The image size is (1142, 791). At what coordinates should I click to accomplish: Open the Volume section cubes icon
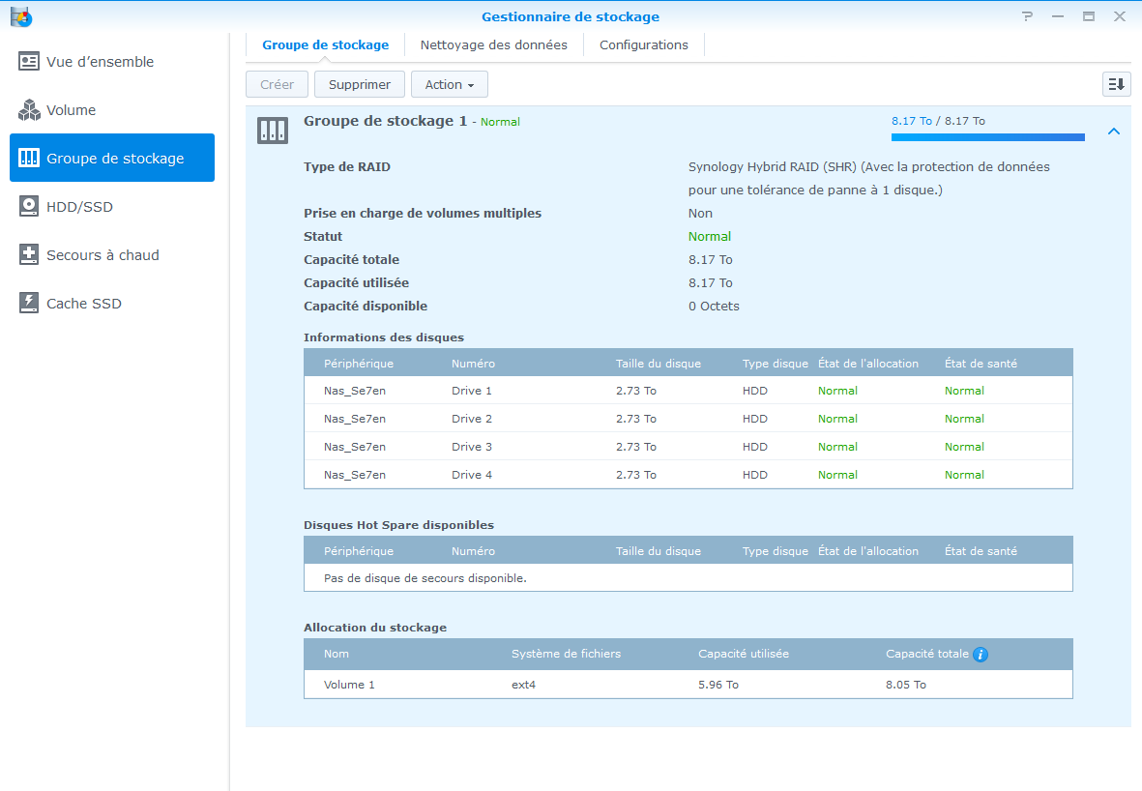click(x=29, y=110)
